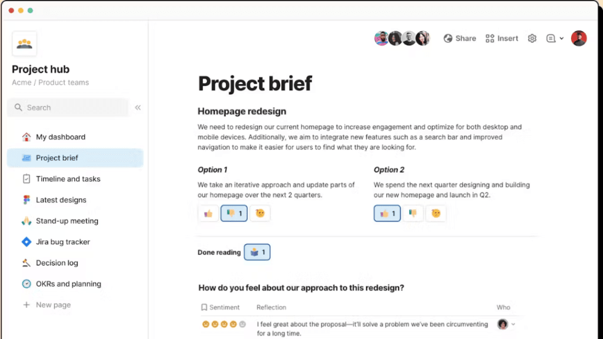The width and height of the screenshot is (603, 339).
Task: Click the Share button
Action: pyautogui.click(x=459, y=38)
